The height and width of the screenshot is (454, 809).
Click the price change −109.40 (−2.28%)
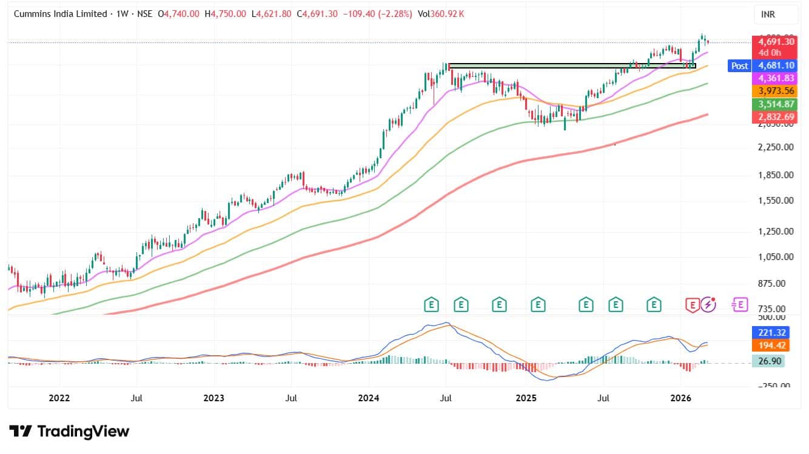(x=378, y=13)
